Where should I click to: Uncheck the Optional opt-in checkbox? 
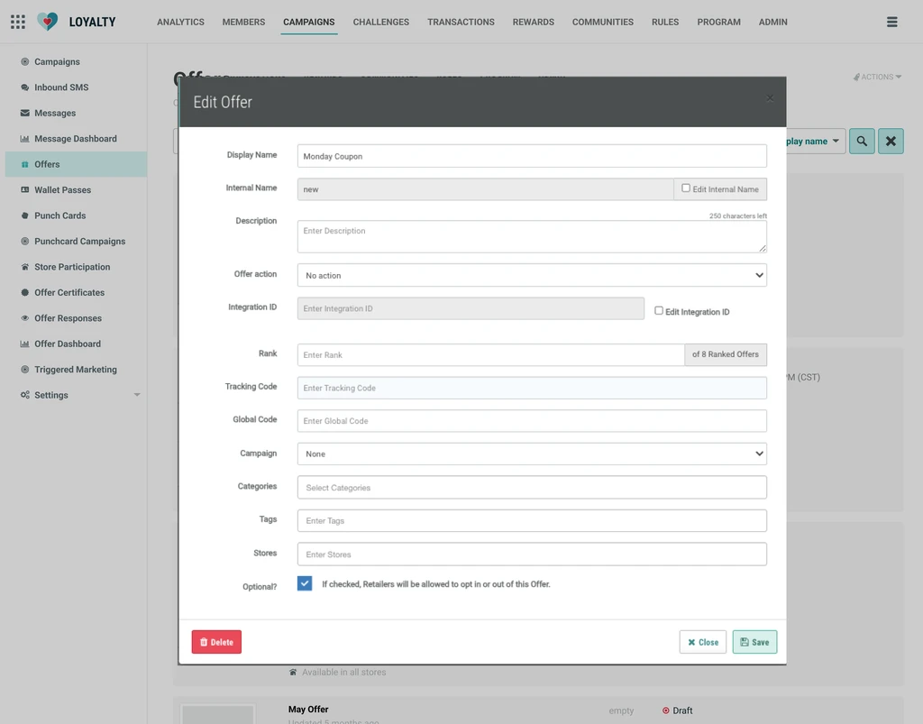305,583
